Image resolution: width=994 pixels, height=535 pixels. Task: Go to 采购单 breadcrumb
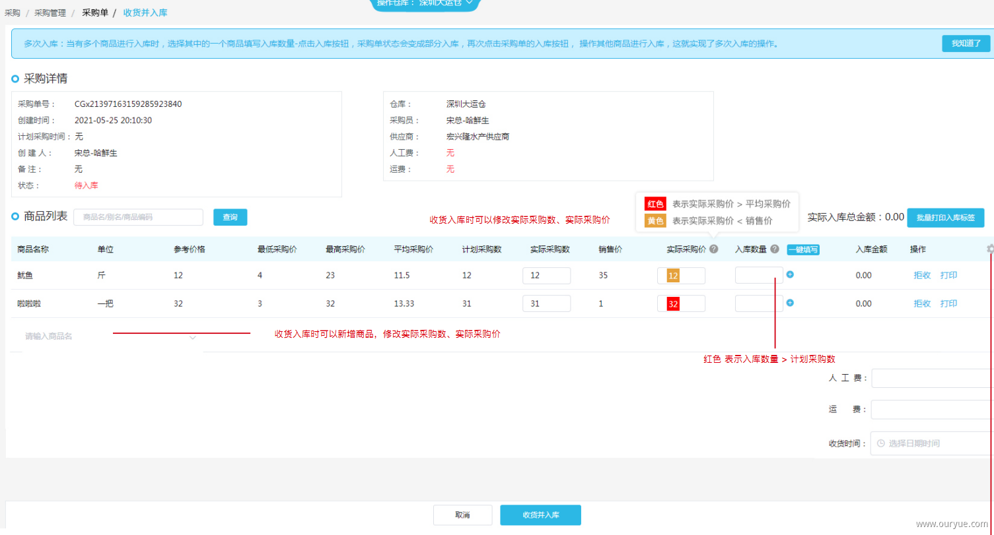click(x=95, y=13)
